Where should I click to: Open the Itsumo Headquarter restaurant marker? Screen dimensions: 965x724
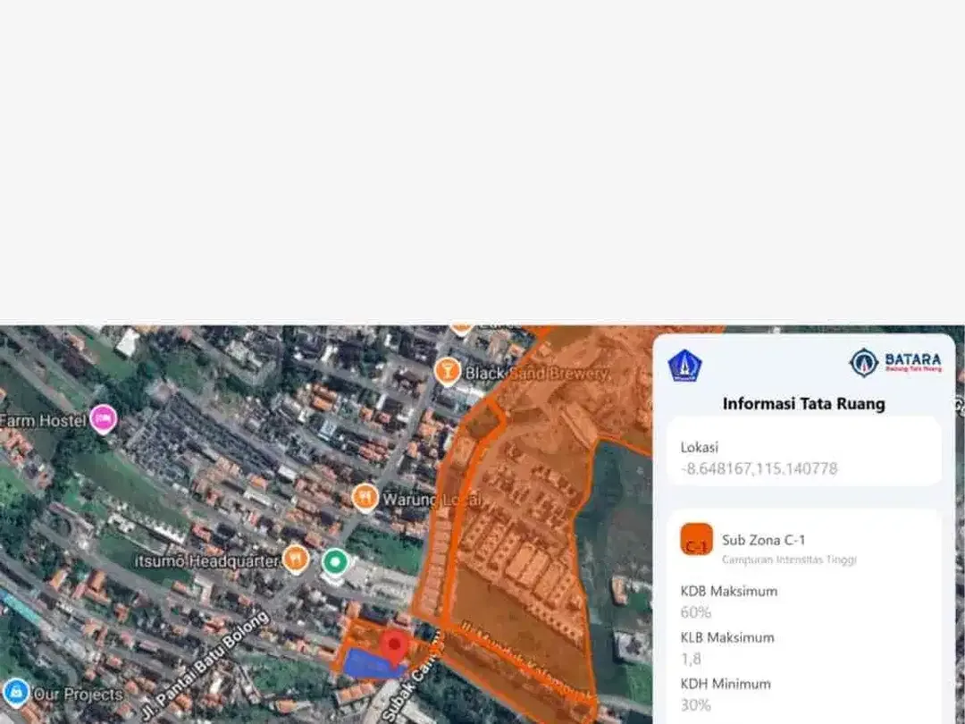coord(296,560)
